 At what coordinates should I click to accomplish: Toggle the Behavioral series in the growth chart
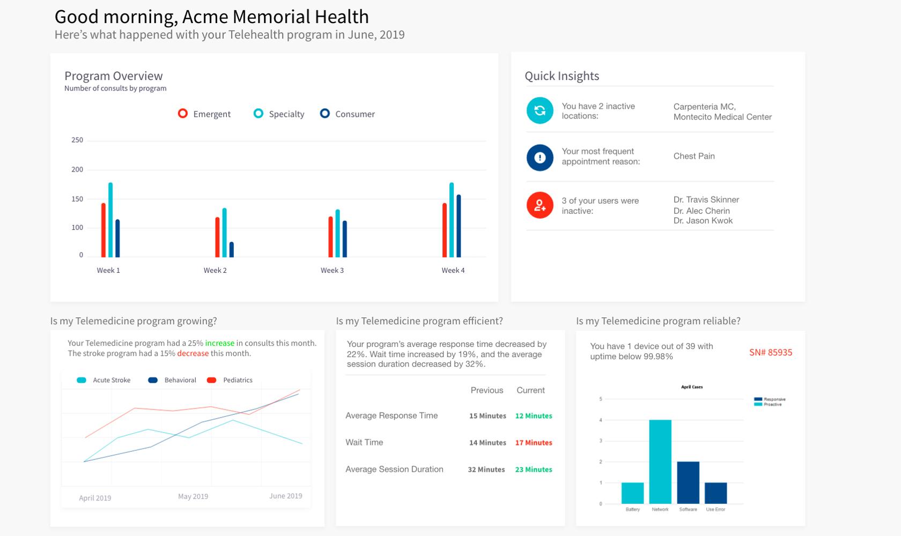pyautogui.click(x=152, y=380)
